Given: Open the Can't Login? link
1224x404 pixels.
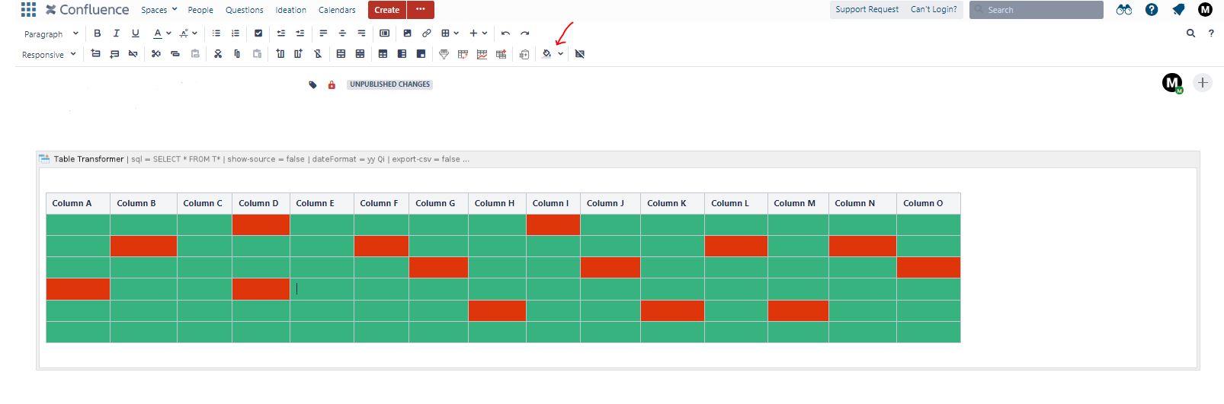Looking at the screenshot, I should (x=934, y=9).
